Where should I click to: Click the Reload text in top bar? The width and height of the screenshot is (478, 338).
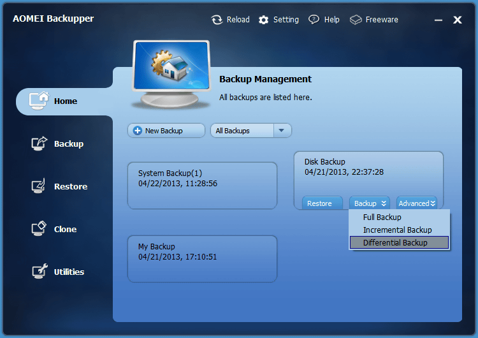click(x=238, y=20)
